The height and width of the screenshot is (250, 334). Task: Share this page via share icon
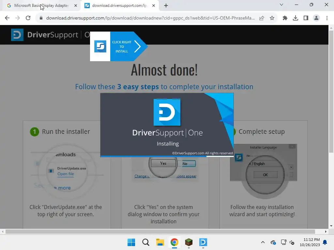262,18
